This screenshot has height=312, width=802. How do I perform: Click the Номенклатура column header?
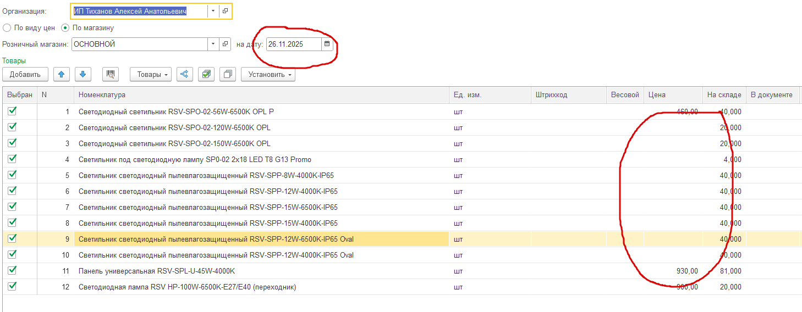click(x=261, y=95)
